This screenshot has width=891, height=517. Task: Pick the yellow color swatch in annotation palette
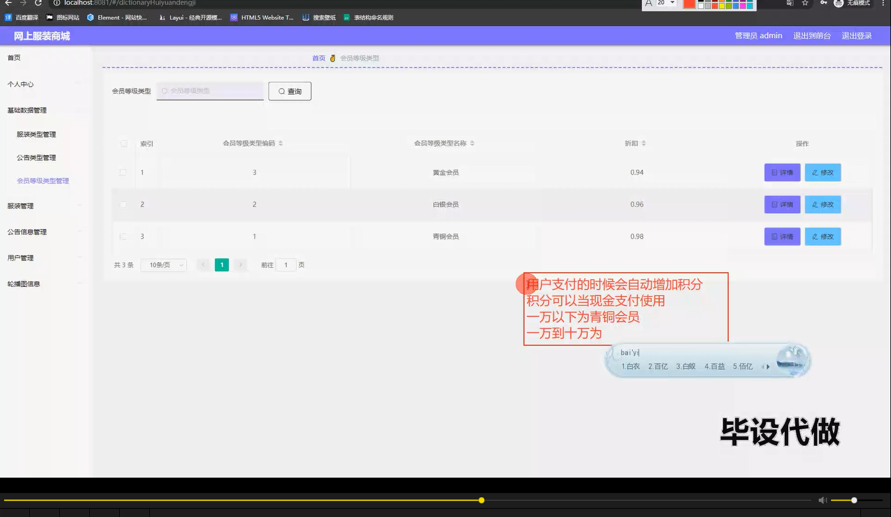pos(722,5)
